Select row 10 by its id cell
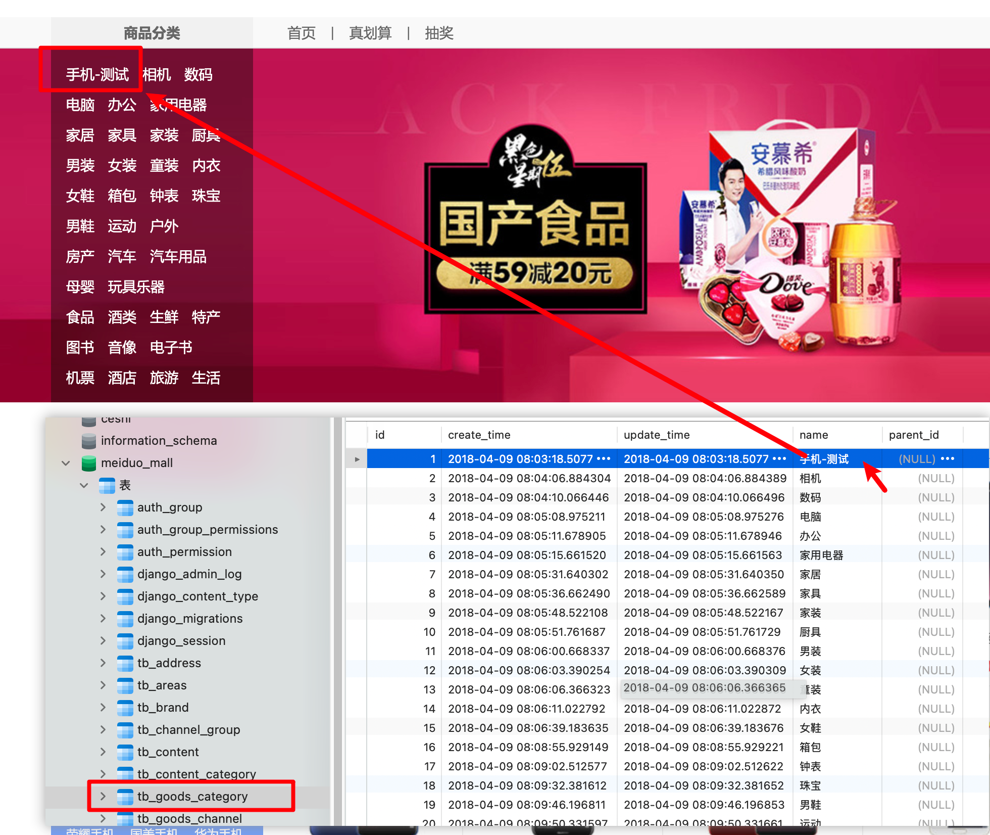This screenshot has height=835, width=990. [x=404, y=632]
